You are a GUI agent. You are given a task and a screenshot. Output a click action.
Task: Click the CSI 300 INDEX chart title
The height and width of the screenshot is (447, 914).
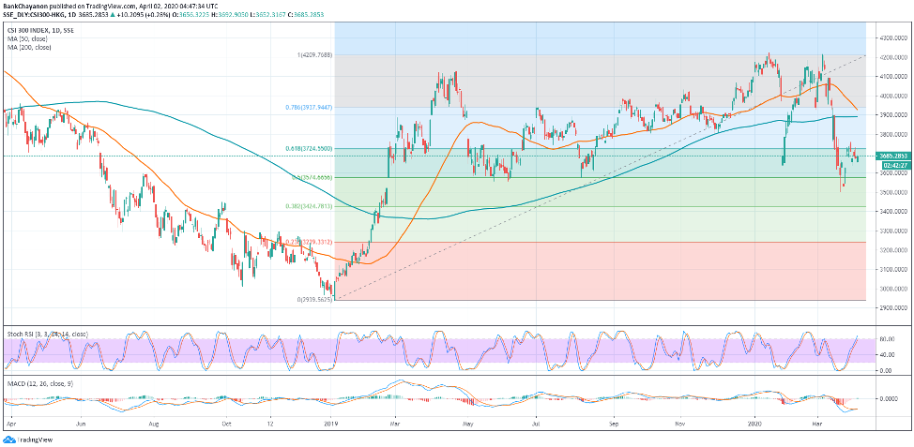pyautogui.click(x=38, y=31)
